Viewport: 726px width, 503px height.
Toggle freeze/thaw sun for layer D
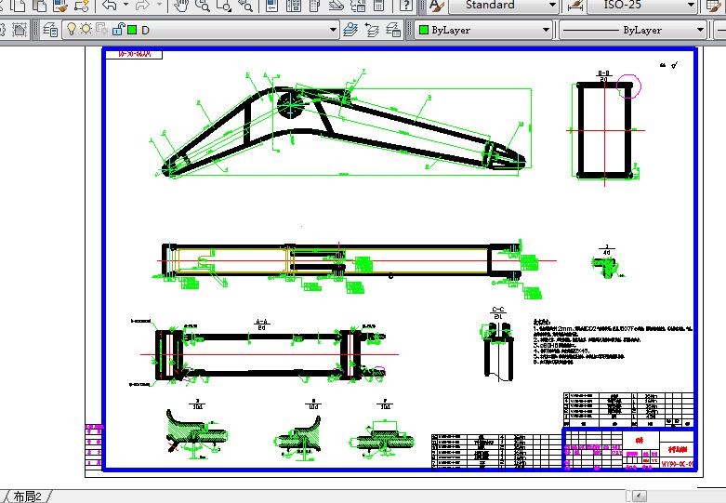pos(86,29)
